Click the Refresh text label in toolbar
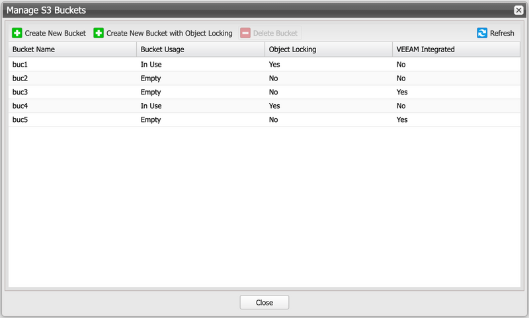This screenshot has width=529, height=318. point(502,33)
